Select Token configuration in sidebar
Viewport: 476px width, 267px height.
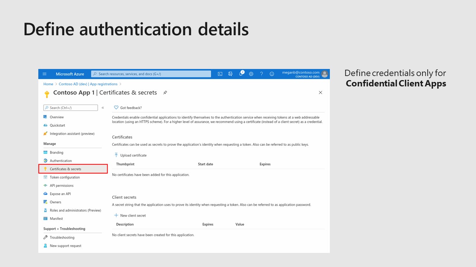[64, 177]
